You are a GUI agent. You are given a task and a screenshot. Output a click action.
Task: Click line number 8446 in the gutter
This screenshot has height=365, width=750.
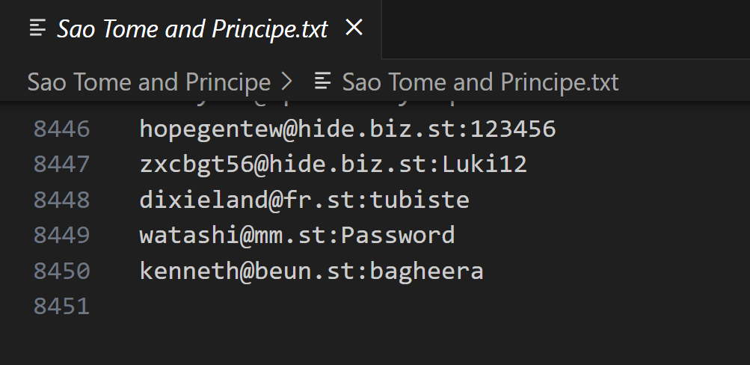coord(61,129)
